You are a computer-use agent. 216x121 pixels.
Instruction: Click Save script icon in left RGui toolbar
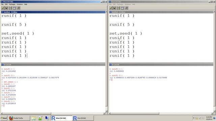(6, 8)
